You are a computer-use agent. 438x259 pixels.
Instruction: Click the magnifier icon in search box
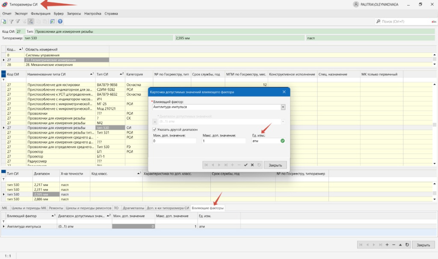[378, 21]
